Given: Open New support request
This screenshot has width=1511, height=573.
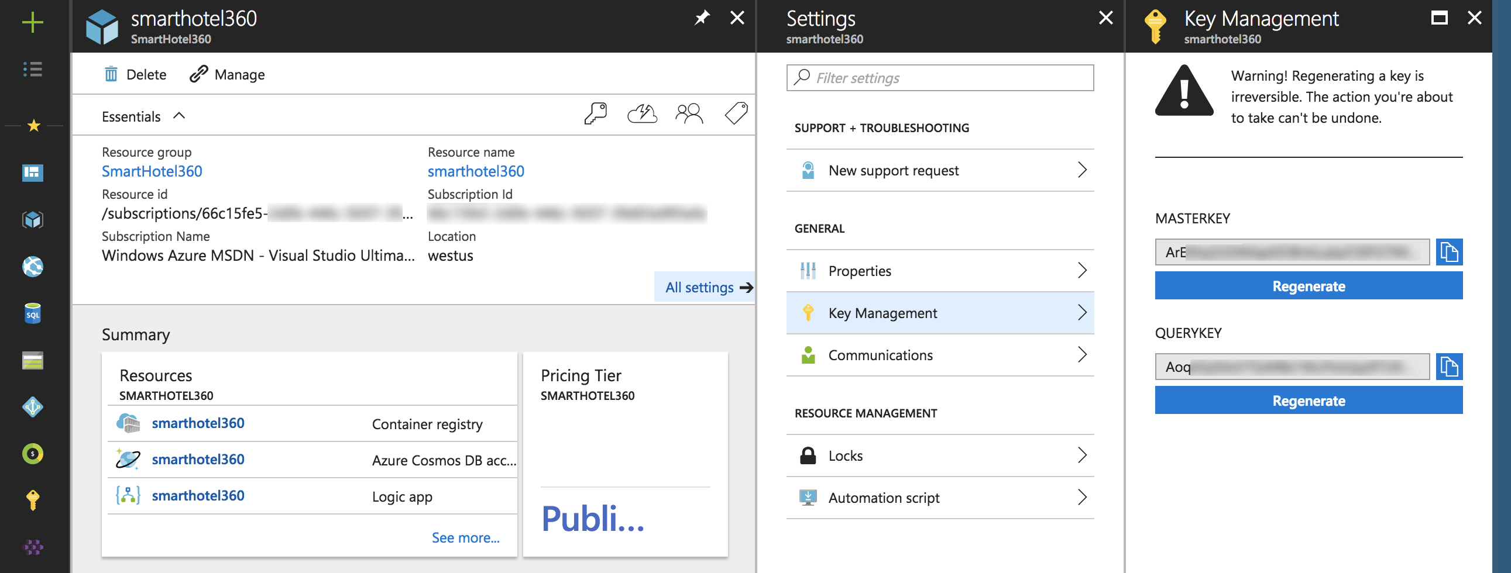Looking at the screenshot, I should (x=940, y=171).
